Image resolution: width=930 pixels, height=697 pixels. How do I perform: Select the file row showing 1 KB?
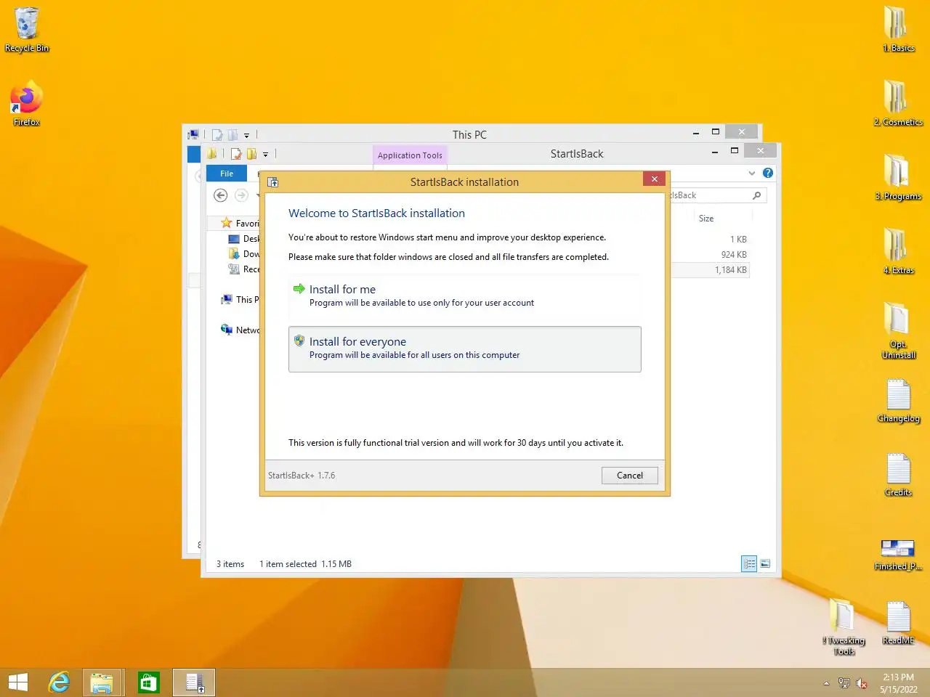click(708, 240)
